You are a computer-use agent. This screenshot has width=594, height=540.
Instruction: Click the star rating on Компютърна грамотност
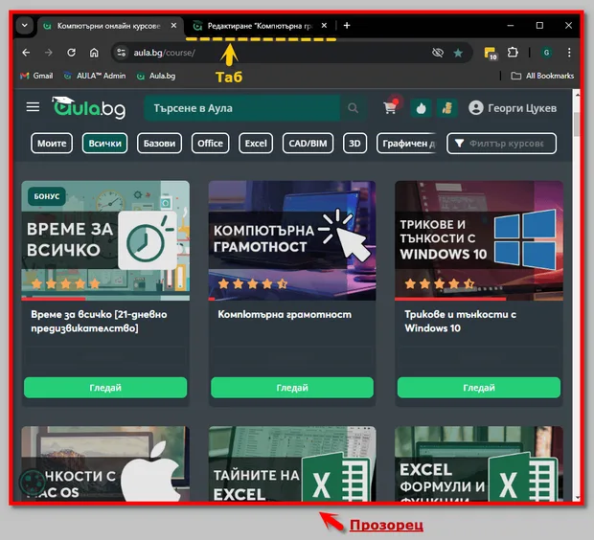click(x=253, y=283)
